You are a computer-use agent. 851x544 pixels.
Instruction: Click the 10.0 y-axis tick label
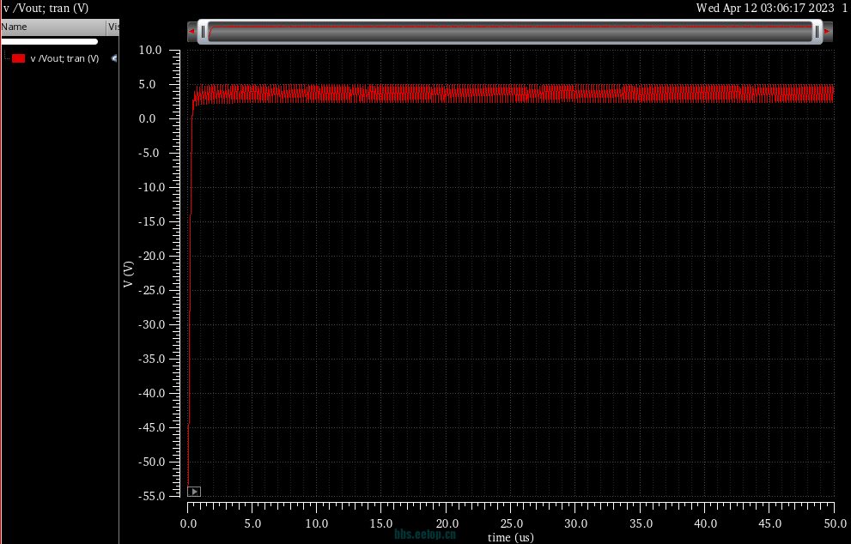pyautogui.click(x=150, y=50)
